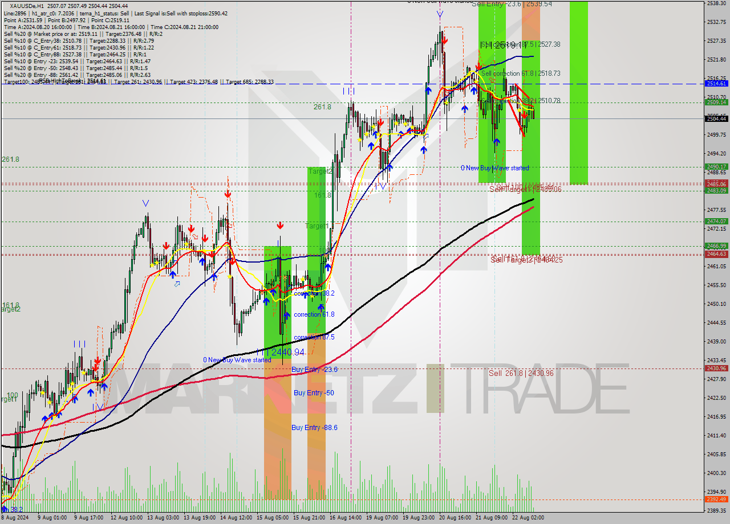Screen dimensions: 730x524
Task: Click the right '0 New Buy Wave started' label
Action: pos(495,168)
